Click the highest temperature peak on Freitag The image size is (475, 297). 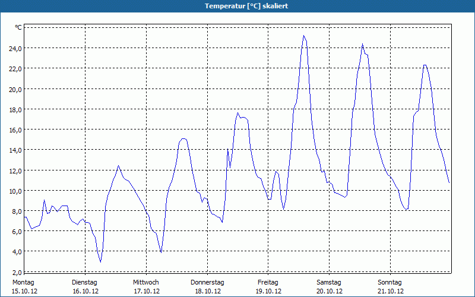(304, 36)
